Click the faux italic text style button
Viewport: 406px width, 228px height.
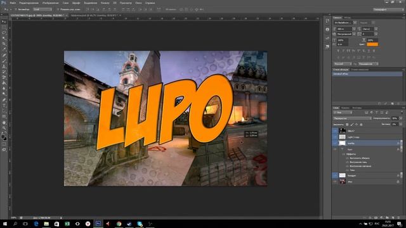[343, 51]
